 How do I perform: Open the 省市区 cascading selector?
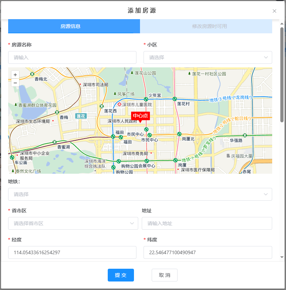[x=73, y=223]
